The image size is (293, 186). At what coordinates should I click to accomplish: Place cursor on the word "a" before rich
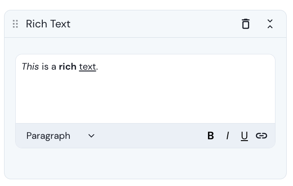54,67
